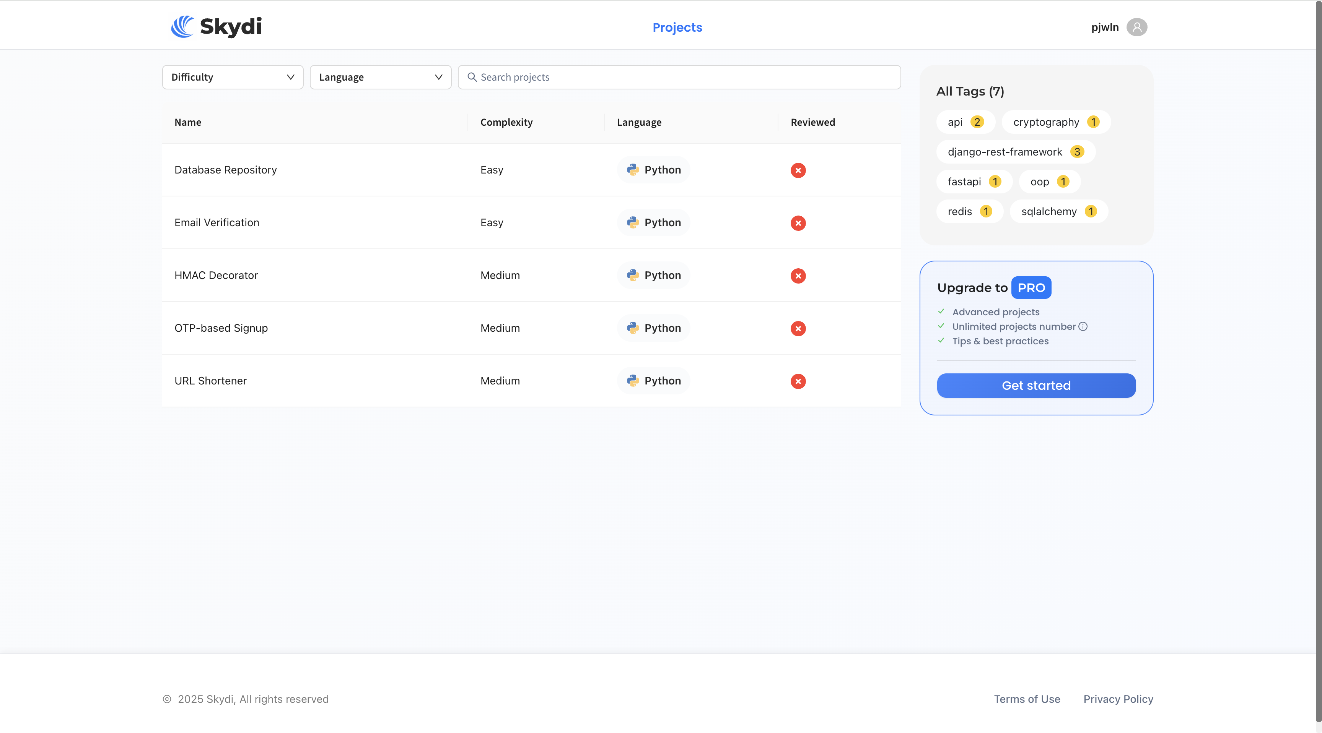Click the red not-reviewed icon for Database Repository
The width and height of the screenshot is (1322, 733).
click(798, 170)
